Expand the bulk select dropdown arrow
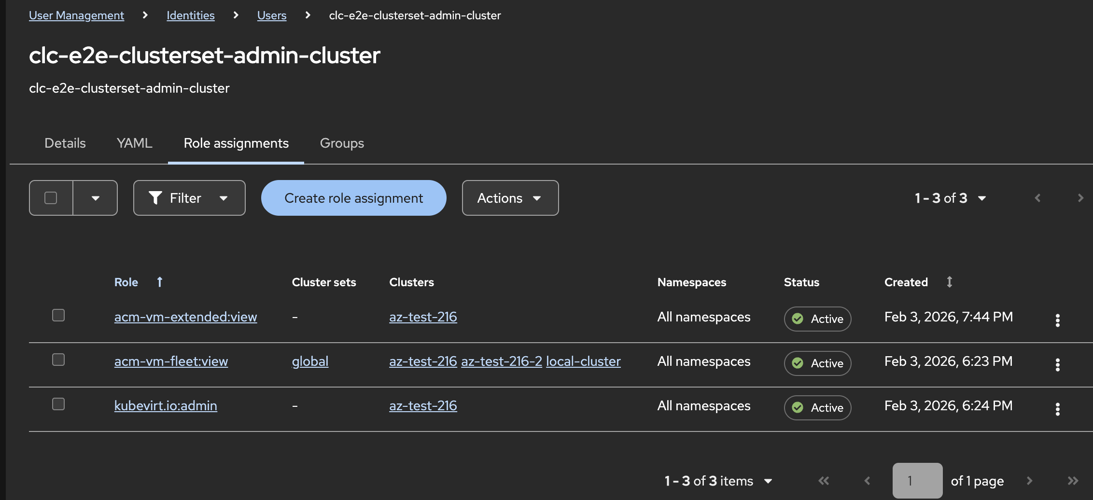The height and width of the screenshot is (500, 1093). coord(96,198)
